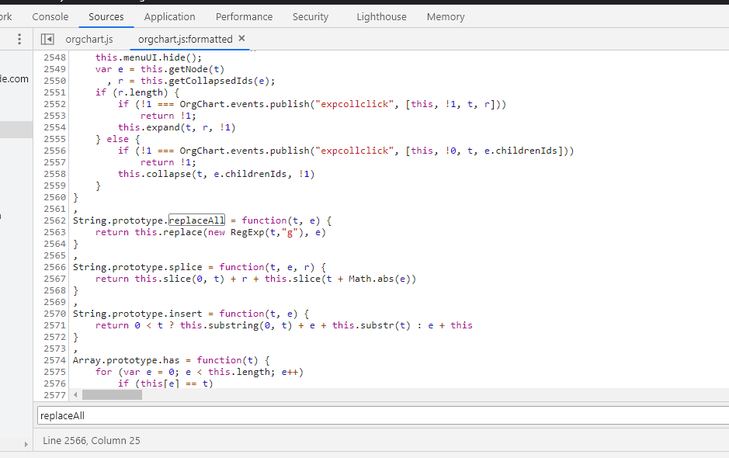Image resolution: width=729 pixels, height=458 pixels.
Task: Toggle a breakpoint on line 2574
Action: 54,359
